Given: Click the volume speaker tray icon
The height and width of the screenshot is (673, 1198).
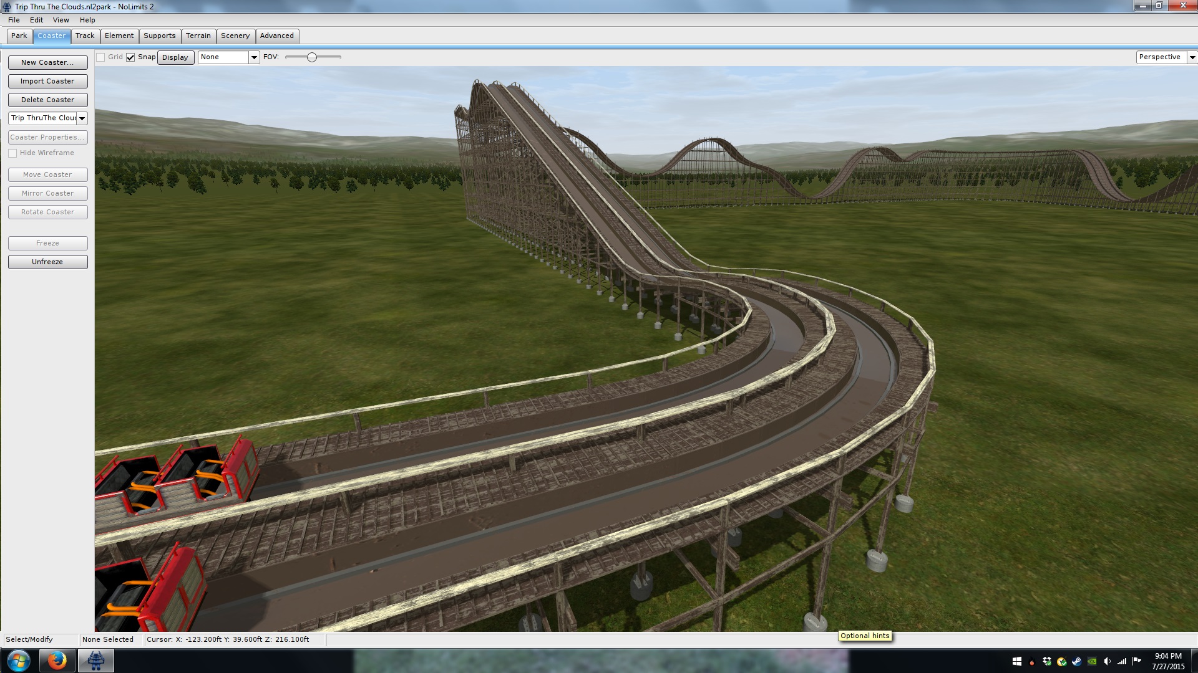Looking at the screenshot, I should click(x=1106, y=661).
